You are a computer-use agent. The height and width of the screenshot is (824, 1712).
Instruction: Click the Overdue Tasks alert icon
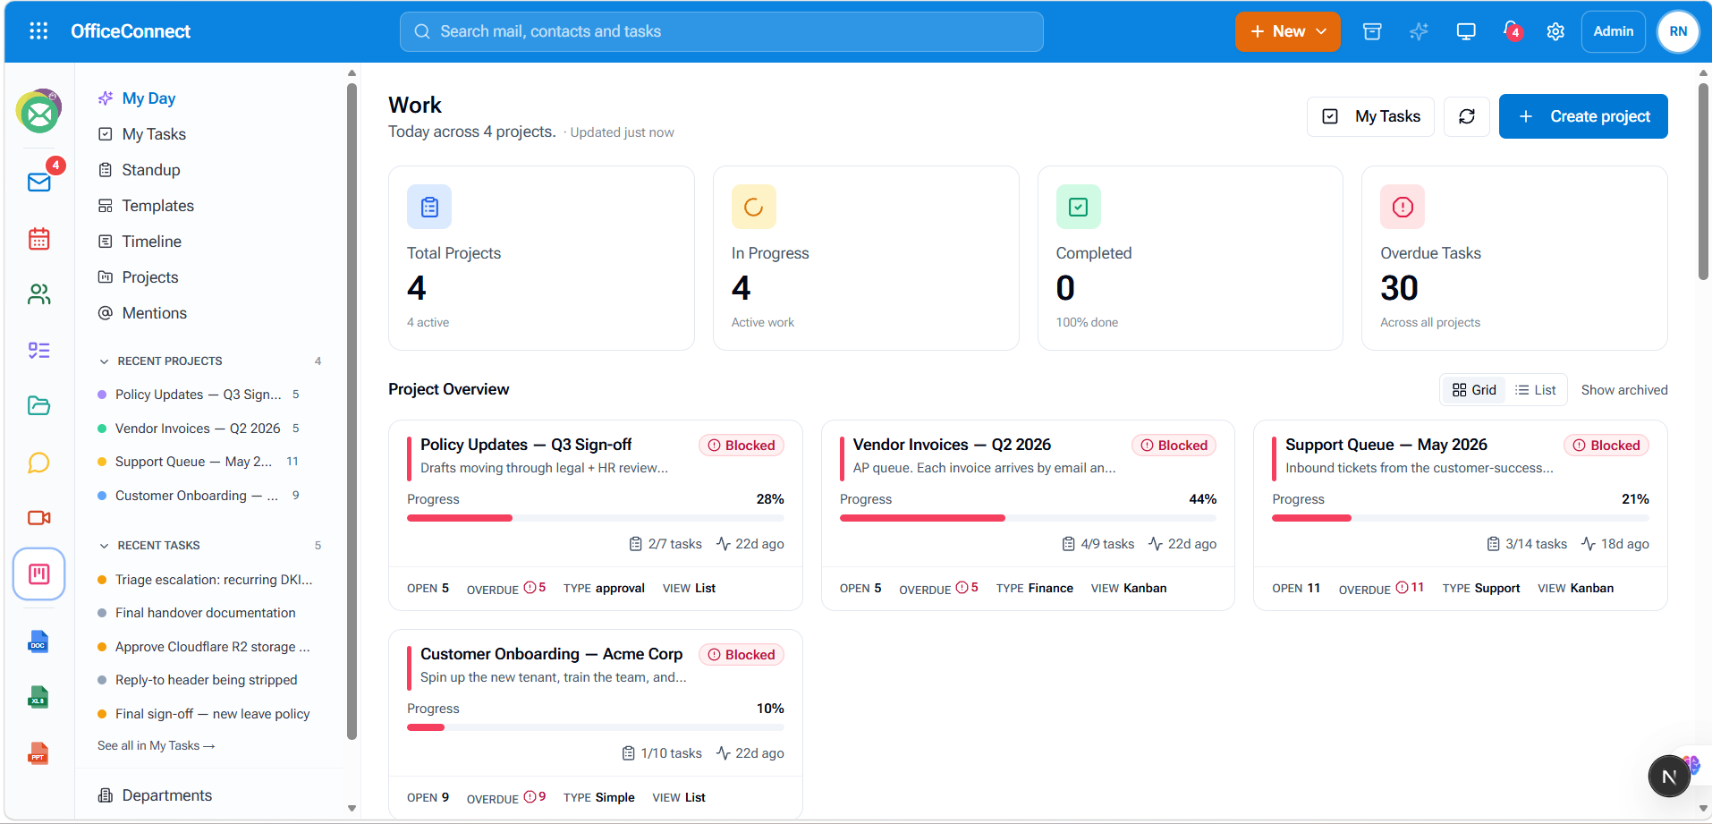[1403, 207]
